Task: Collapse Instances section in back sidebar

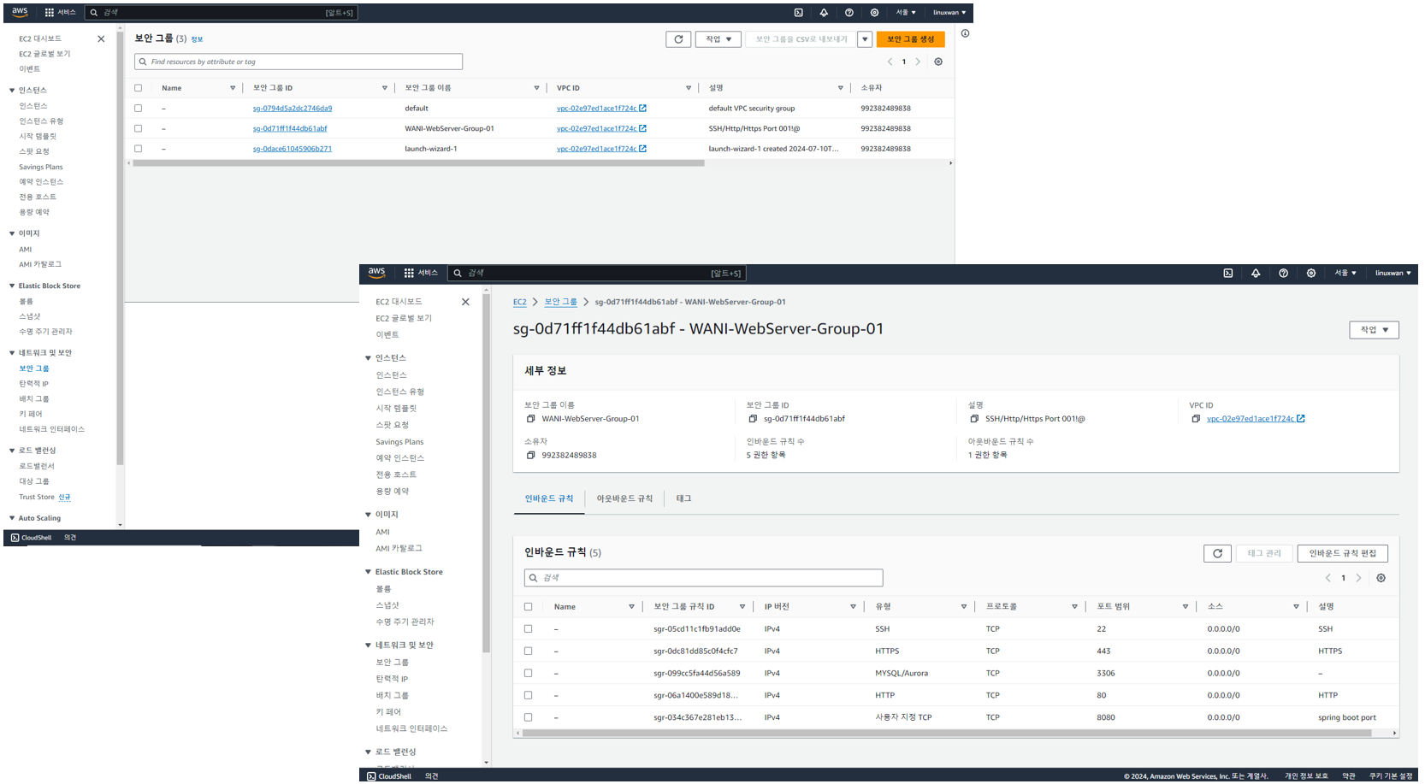Action: (12, 91)
